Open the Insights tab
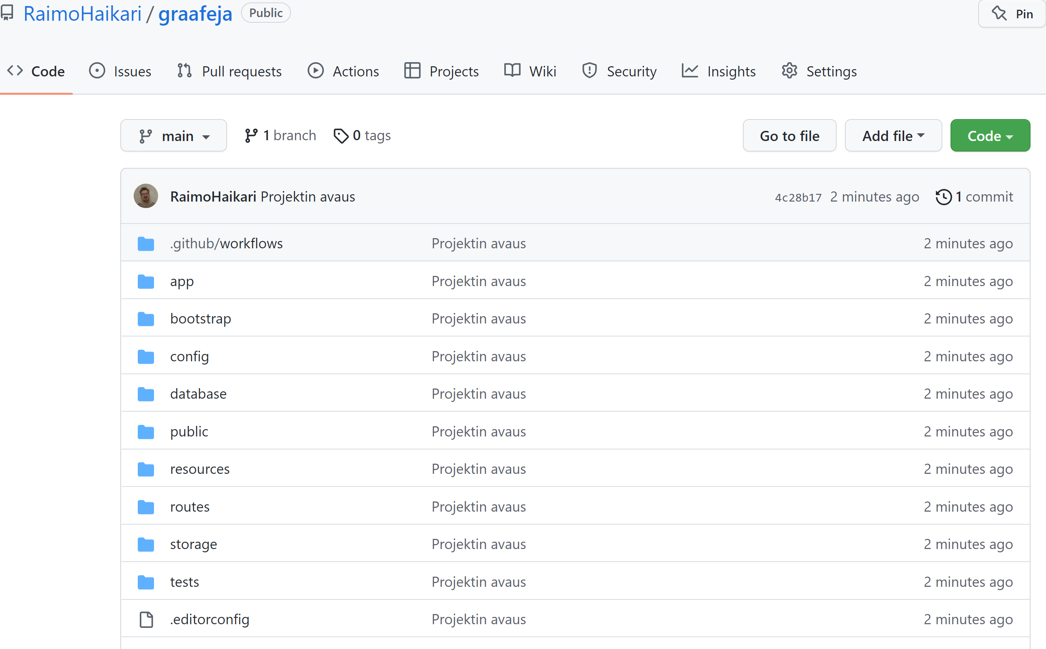Image resolution: width=1046 pixels, height=649 pixels. (x=719, y=71)
